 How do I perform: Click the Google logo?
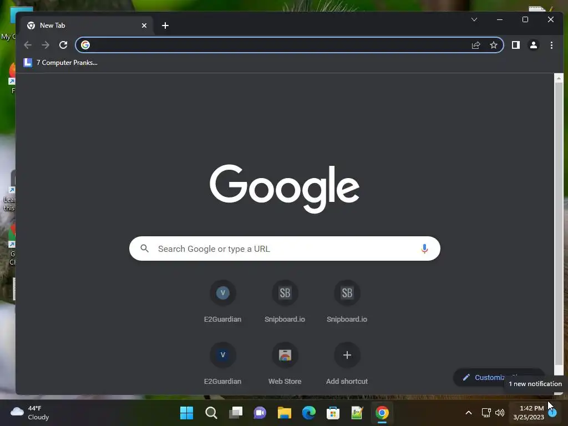coord(285,189)
